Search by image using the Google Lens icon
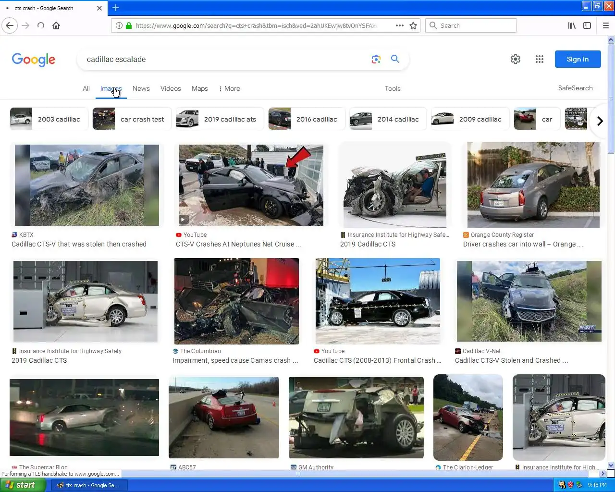 [x=376, y=59]
